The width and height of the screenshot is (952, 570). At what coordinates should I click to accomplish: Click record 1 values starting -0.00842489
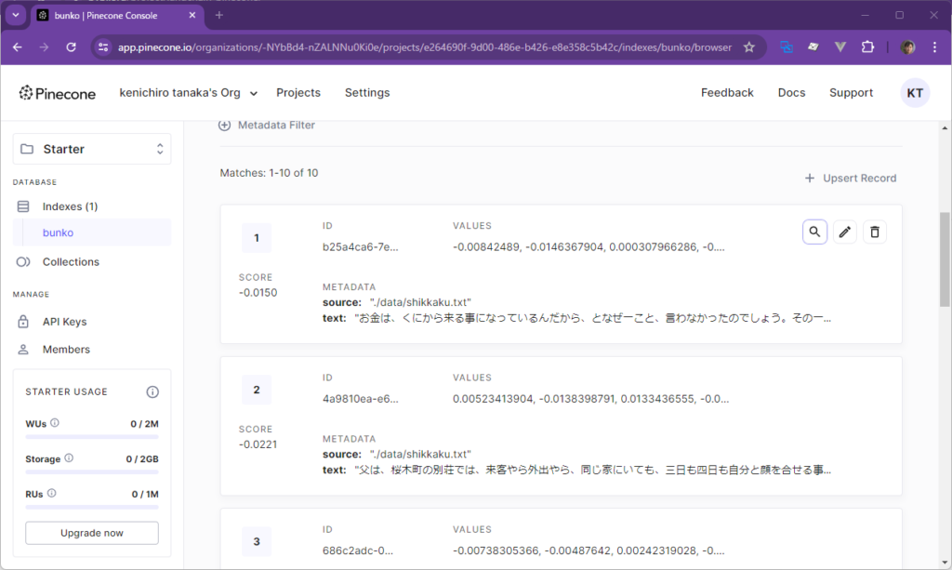[588, 247]
